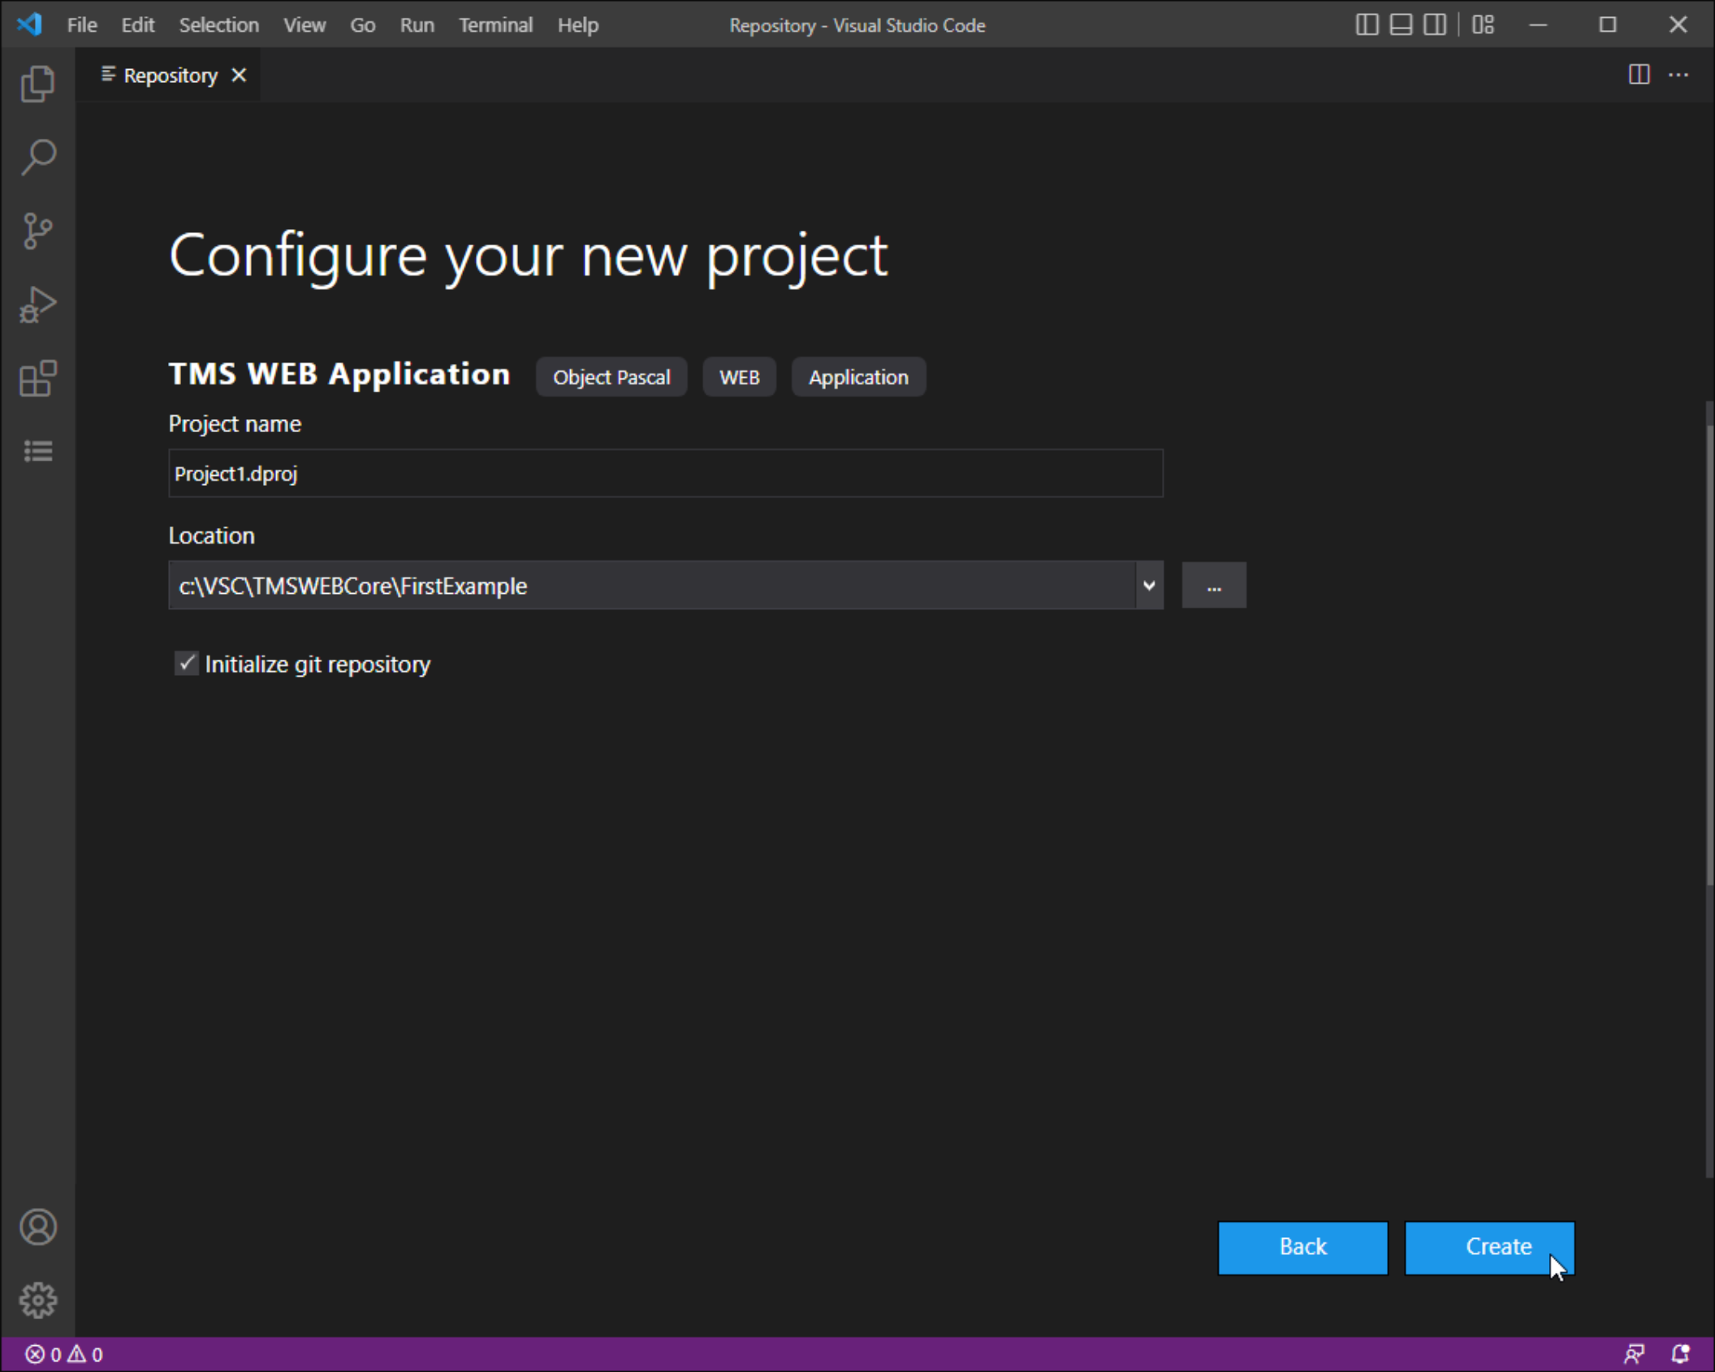This screenshot has width=1715, height=1372.
Task: Browse for location with ellipsis button
Action: click(x=1213, y=585)
